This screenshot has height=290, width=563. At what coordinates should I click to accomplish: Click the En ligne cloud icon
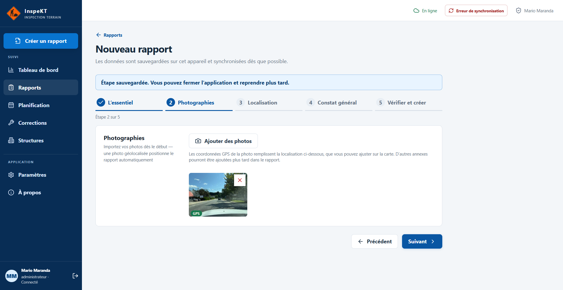click(x=416, y=11)
